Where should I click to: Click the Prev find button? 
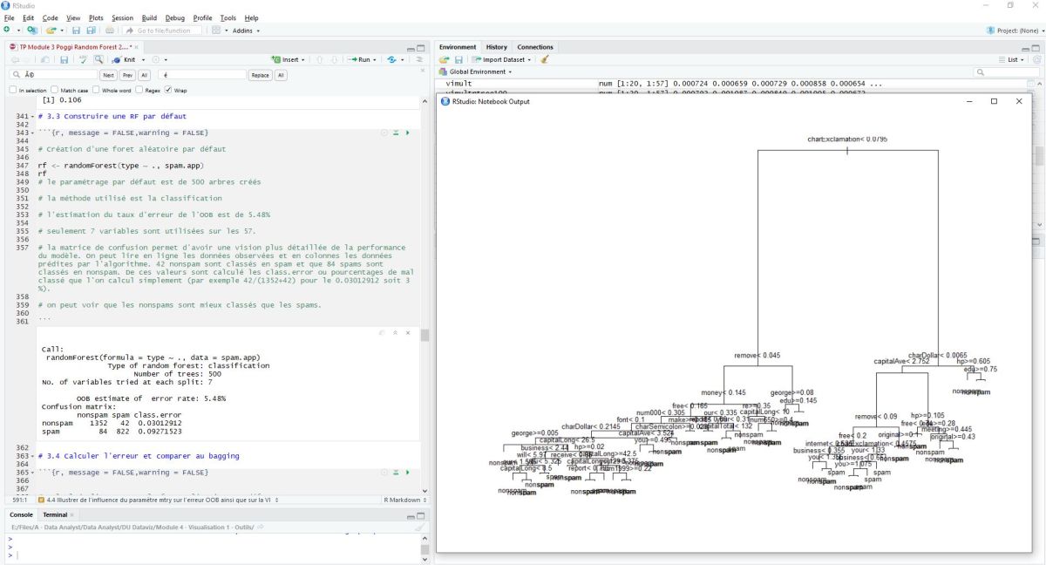127,75
